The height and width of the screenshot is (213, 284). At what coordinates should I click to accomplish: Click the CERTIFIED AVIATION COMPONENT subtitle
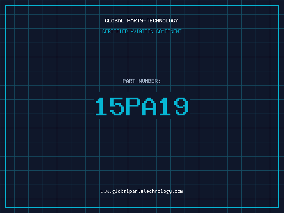click(142, 31)
